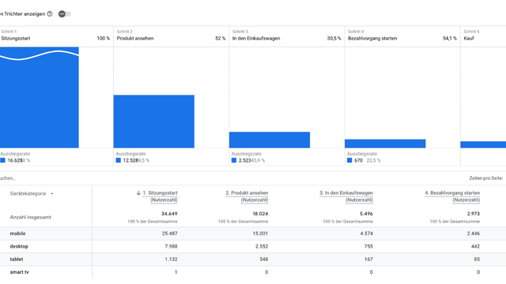
Task: Click the blue legend swatch beside 2.523
Action: point(234,160)
